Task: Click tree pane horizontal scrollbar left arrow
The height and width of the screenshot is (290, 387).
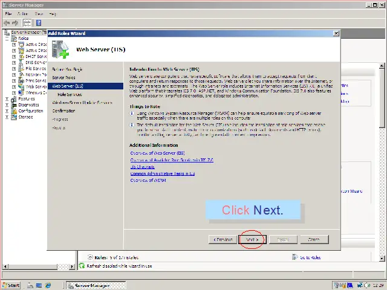Action: 5,266
